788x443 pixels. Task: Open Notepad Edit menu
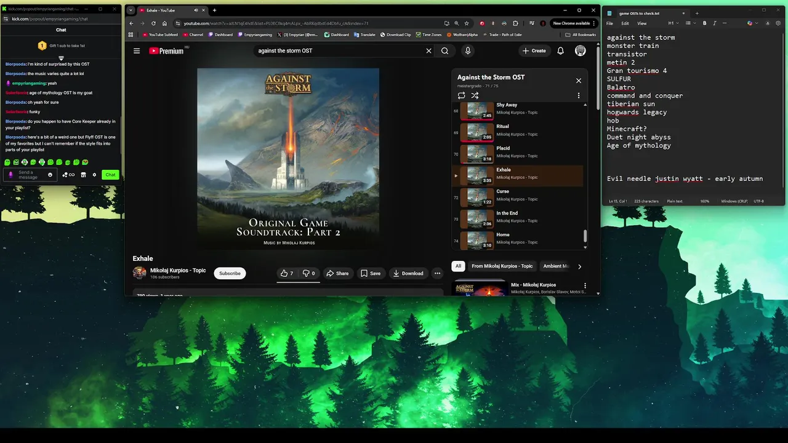pos(625,23)
